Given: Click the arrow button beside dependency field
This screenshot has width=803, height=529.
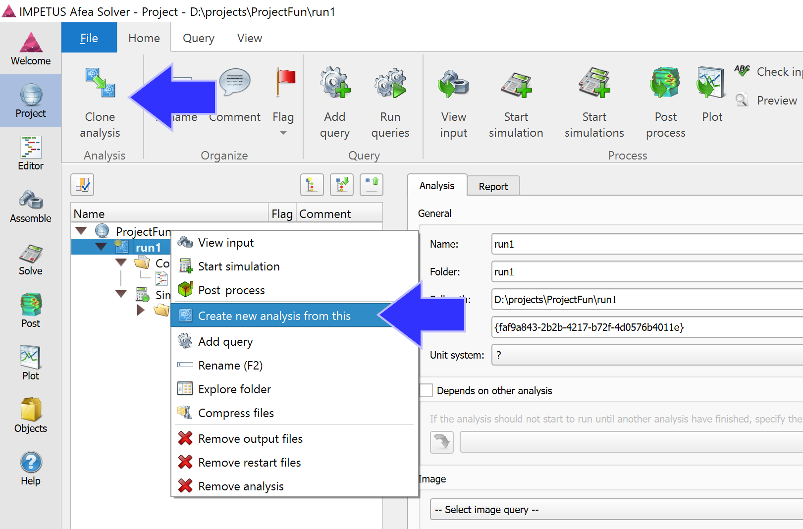Looking at the screenshot, I should coord(442,442).
